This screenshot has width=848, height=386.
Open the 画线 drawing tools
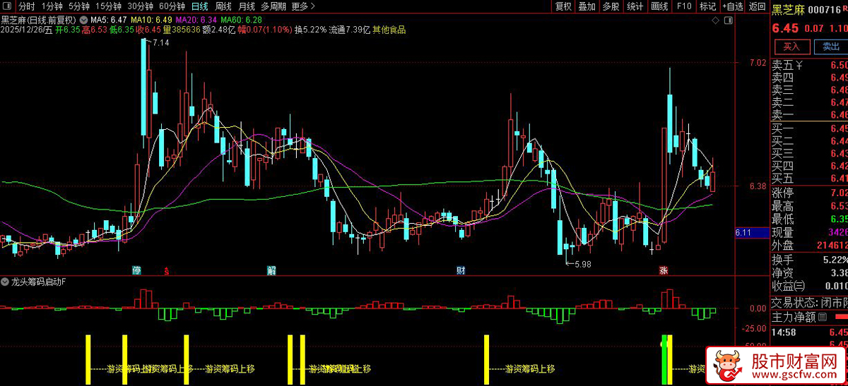(x=659, y=6)
